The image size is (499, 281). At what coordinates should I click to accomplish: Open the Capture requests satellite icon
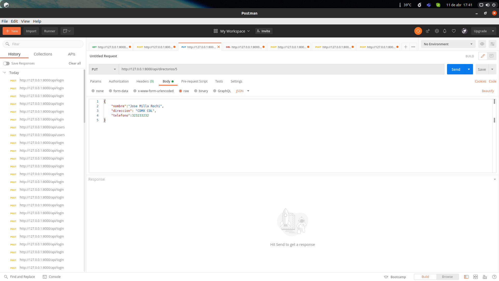pos(428,31)
